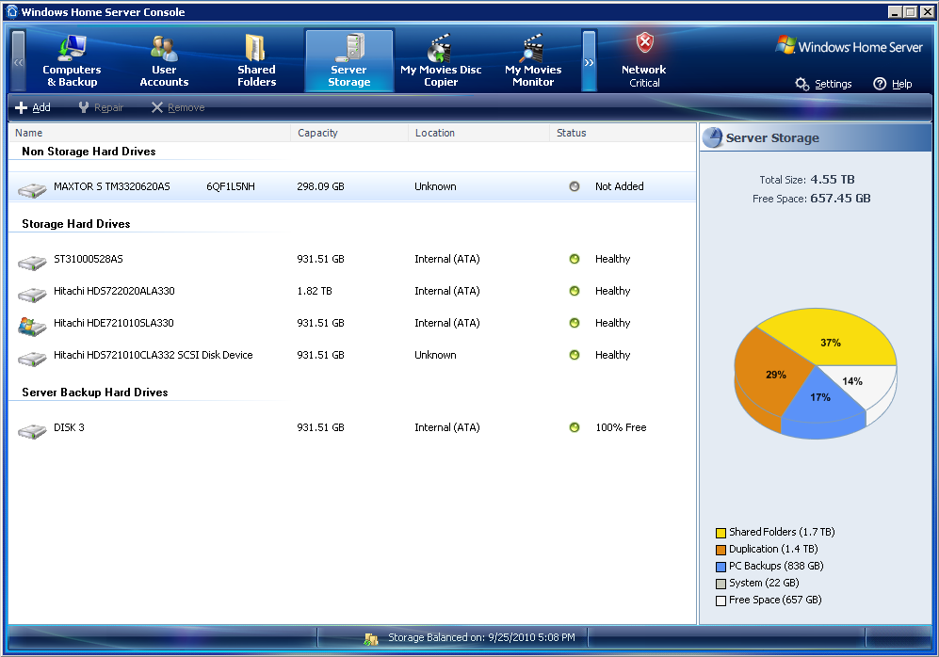
Task: Click Hitachi HDS722020ALA330 green health indicator
Action: pos(575,291)
